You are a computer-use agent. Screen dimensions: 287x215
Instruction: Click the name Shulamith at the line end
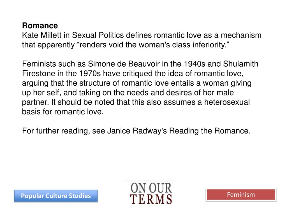point(240,64)
